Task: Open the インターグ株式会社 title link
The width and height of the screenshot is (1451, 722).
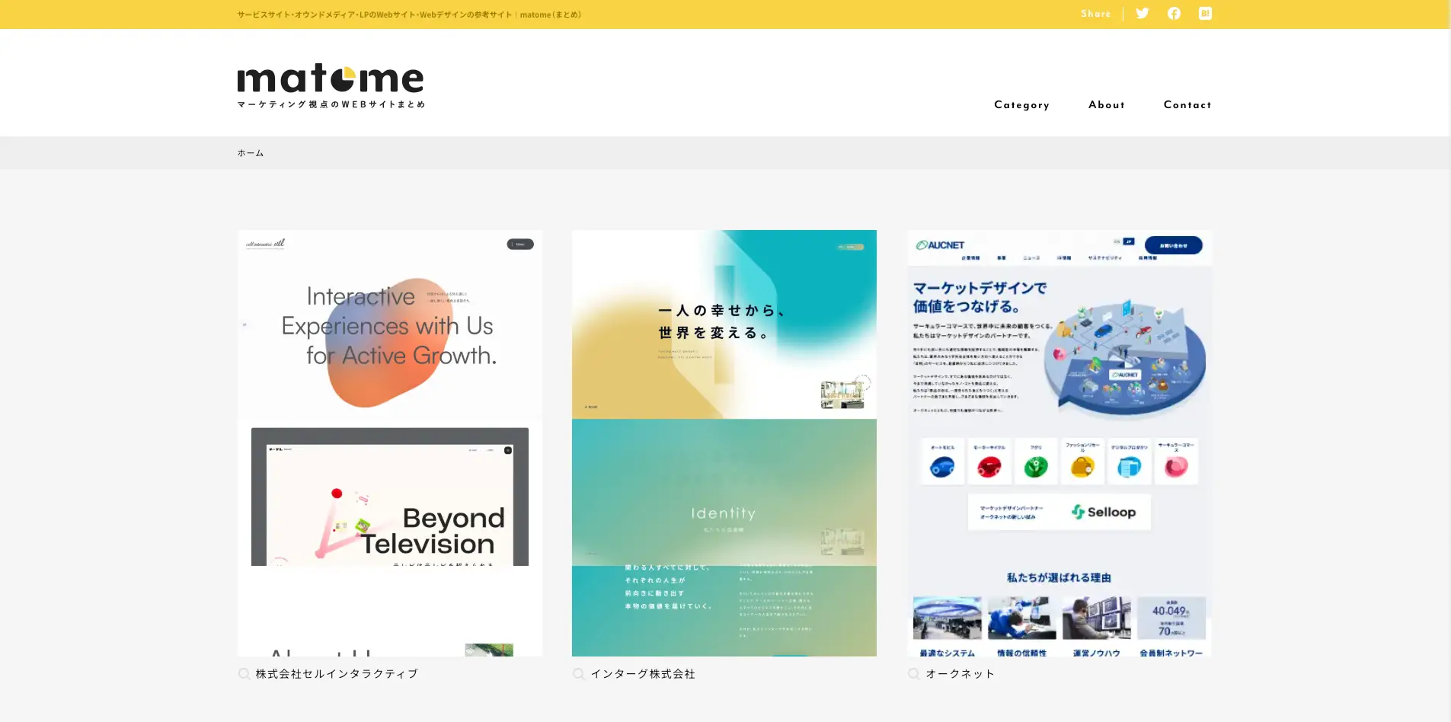Action: 643,674
